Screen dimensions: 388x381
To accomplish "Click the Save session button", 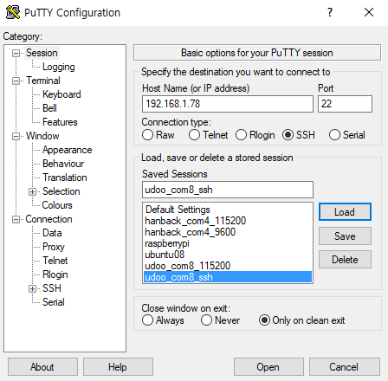I will pos(345,236).
